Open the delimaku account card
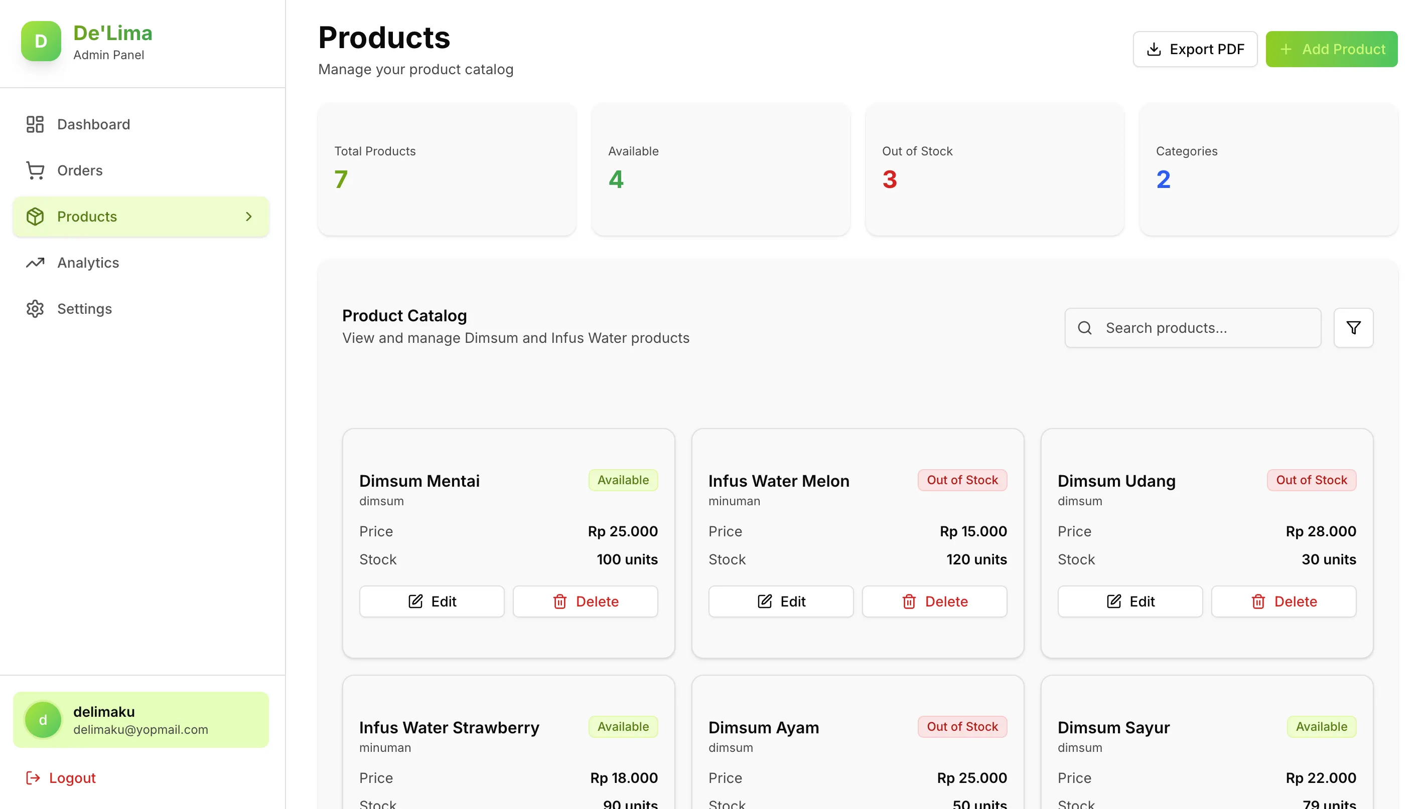 [x=141, y=720]
